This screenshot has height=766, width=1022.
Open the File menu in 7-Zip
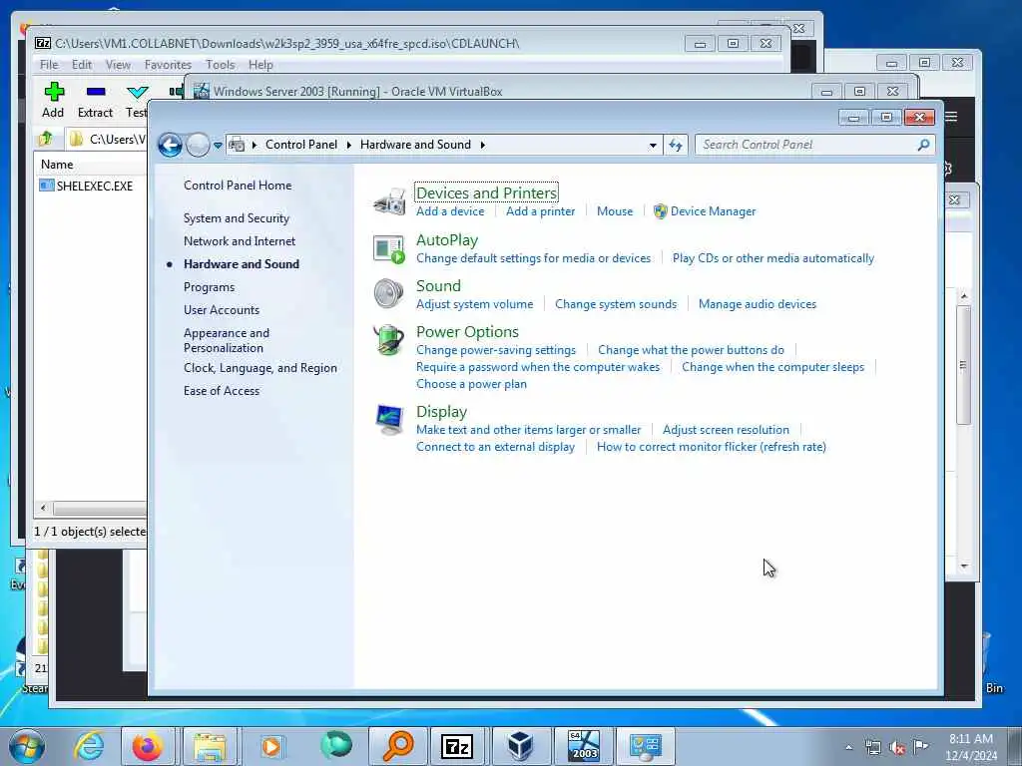click(49, 65)
